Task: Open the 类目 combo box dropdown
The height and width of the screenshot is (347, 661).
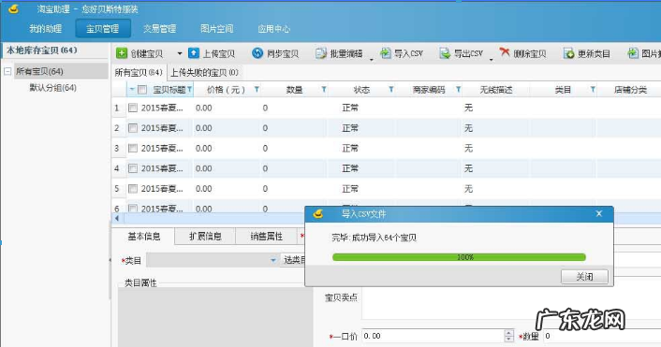Action: pos(272,260)
